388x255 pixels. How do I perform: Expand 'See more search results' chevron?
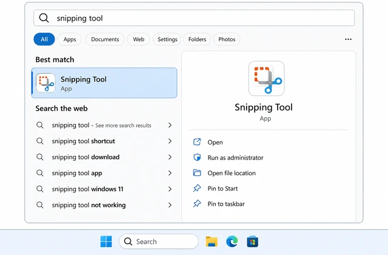click(x=170, y=125)
